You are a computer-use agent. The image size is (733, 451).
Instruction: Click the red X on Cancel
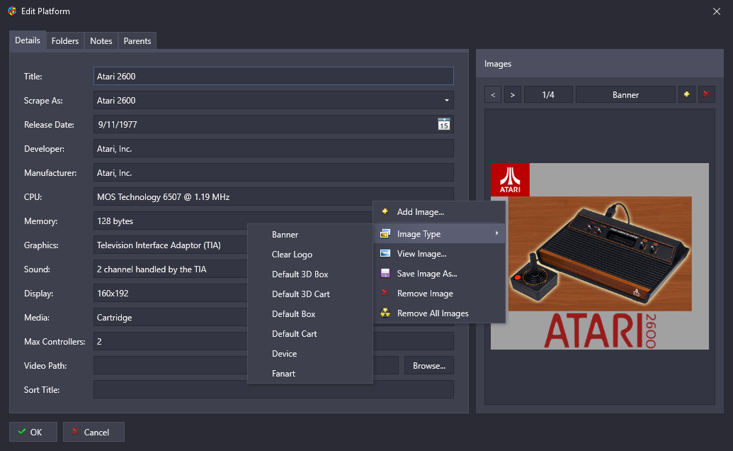click(75, 431)
